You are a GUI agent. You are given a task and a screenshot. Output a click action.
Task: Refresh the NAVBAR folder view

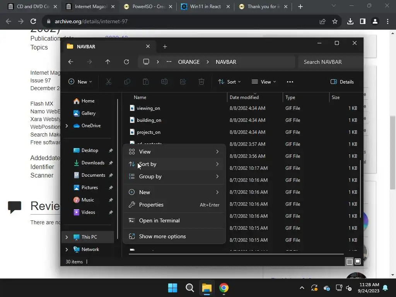(126, 62)
